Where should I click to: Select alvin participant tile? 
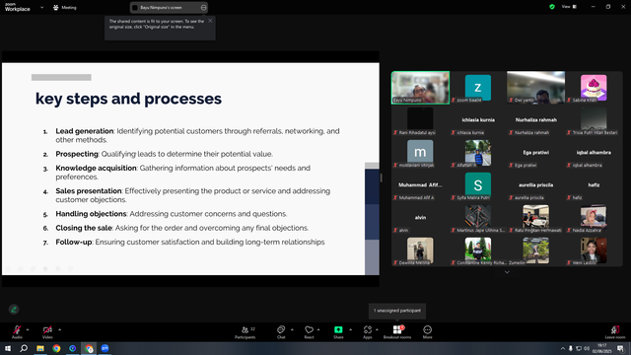coord(421,218)
